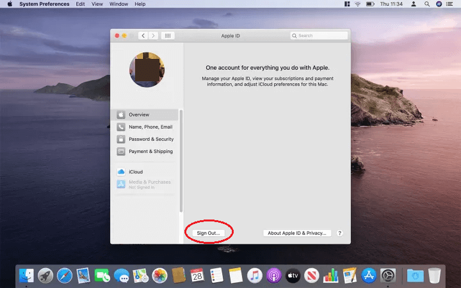Open Spotlight search magnifier icon

click(x=427, y=4)
